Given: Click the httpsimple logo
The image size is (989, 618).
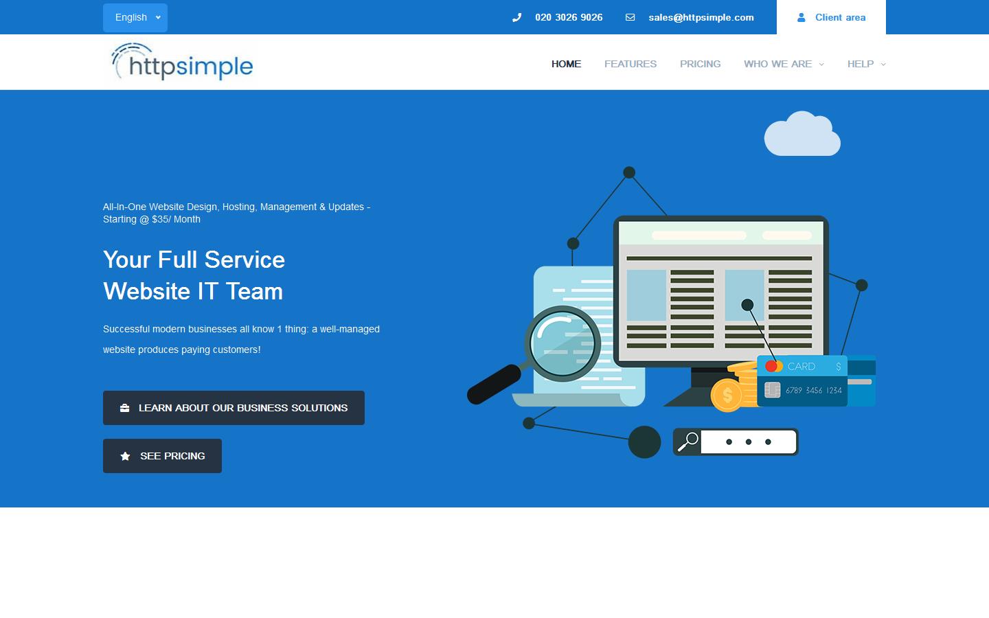Looking at the screenshot, I should (181, 62).
